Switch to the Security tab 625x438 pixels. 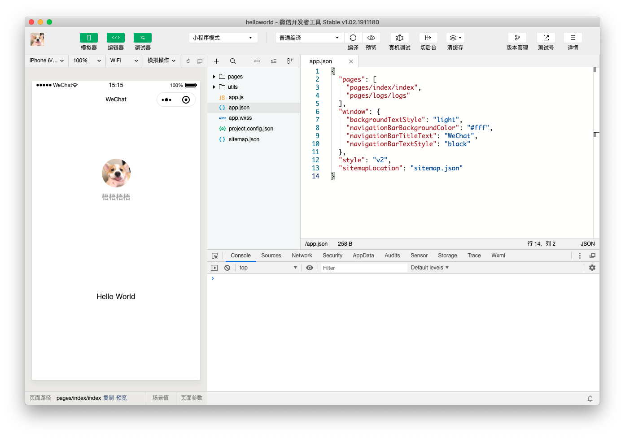pyautogui.click(x=332, y=256)
